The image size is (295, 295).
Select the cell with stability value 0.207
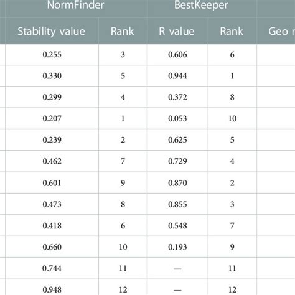coord(52,119)
